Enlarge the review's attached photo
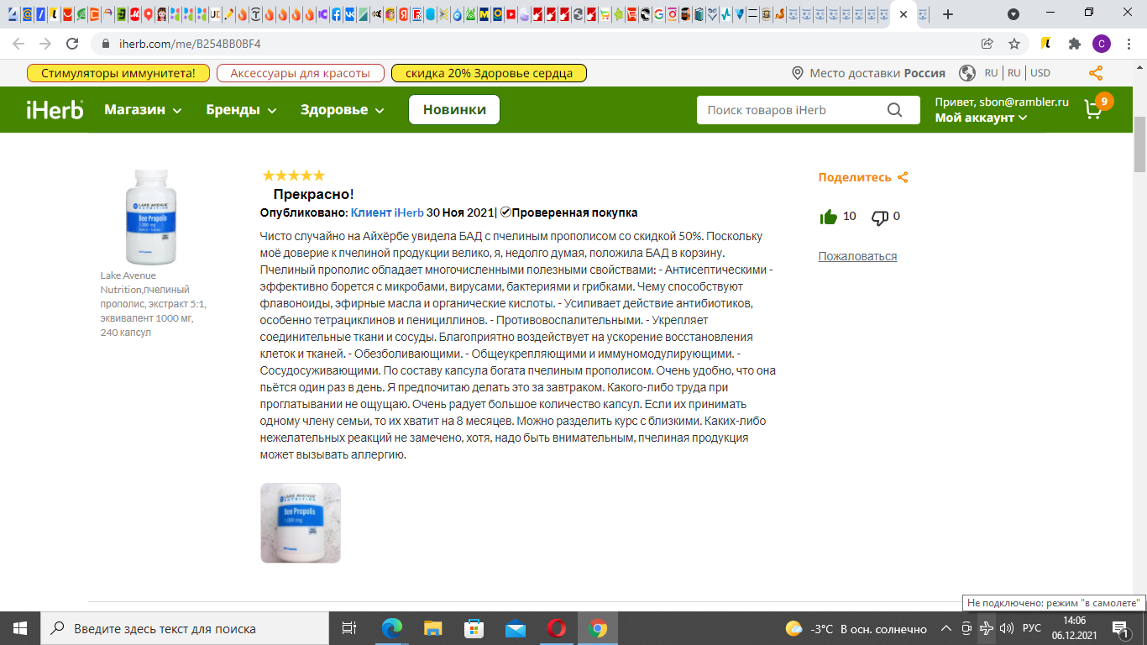 [301, 522]
